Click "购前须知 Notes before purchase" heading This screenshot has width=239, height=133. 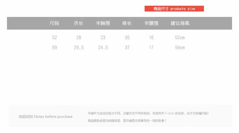[x=46, y=117]
